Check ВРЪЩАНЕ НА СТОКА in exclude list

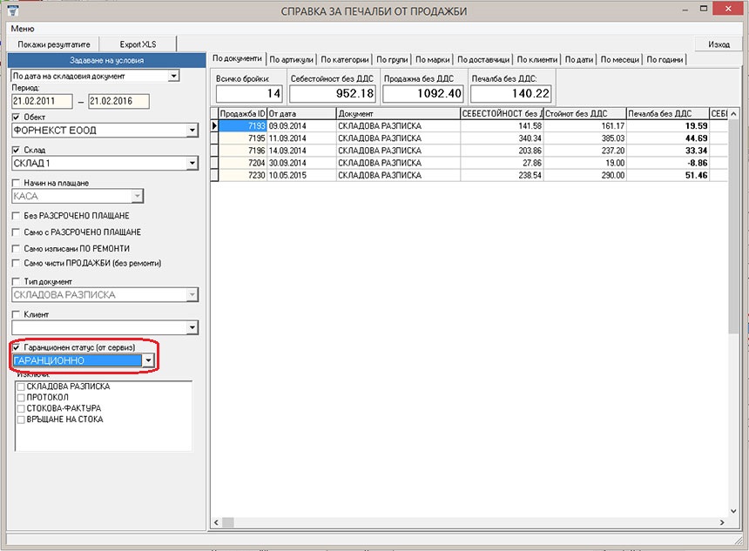click(x=21, y=420)
